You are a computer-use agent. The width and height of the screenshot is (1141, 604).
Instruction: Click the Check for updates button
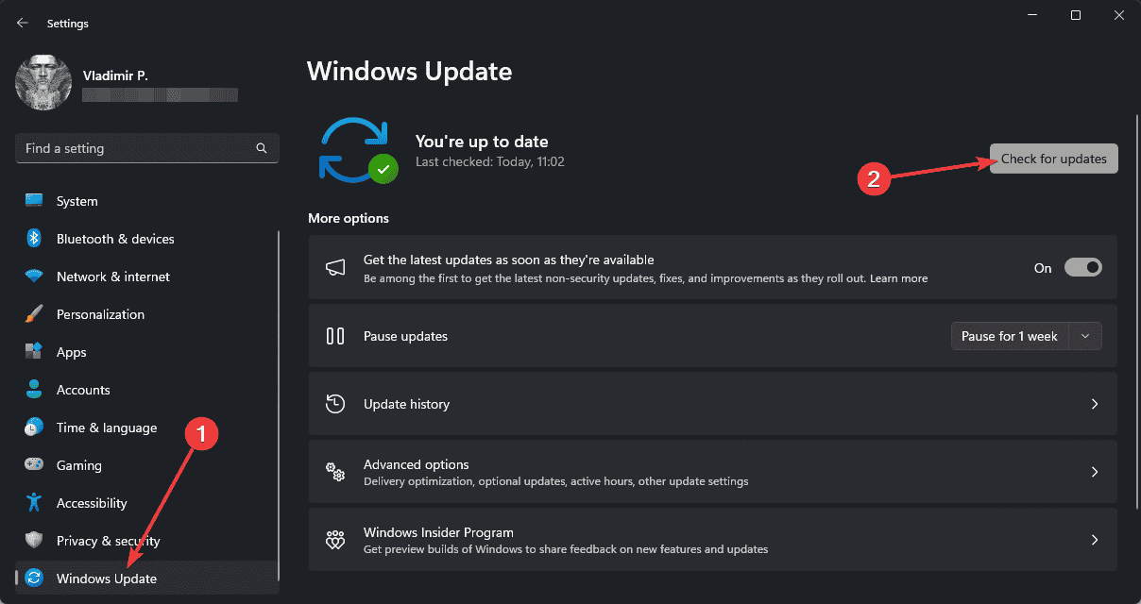point(1053,159)
